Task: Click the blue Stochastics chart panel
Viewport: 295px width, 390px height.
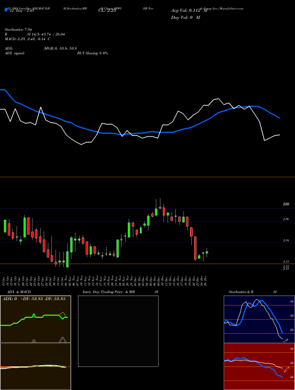Action: coord(259,319)
